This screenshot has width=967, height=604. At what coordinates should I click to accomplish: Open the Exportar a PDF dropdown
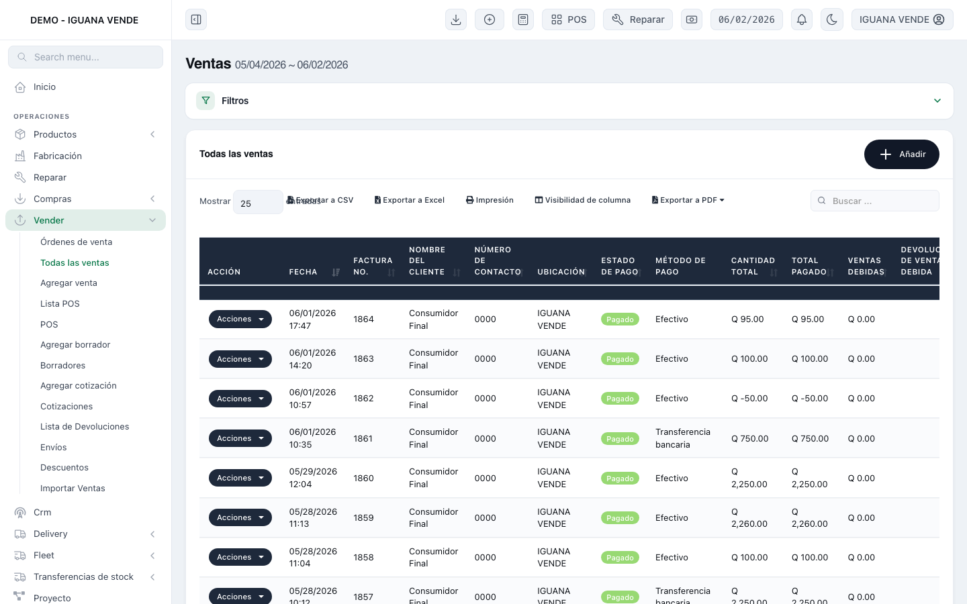(x=688, y=200)
